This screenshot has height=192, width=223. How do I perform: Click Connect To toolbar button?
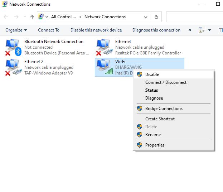49,30
